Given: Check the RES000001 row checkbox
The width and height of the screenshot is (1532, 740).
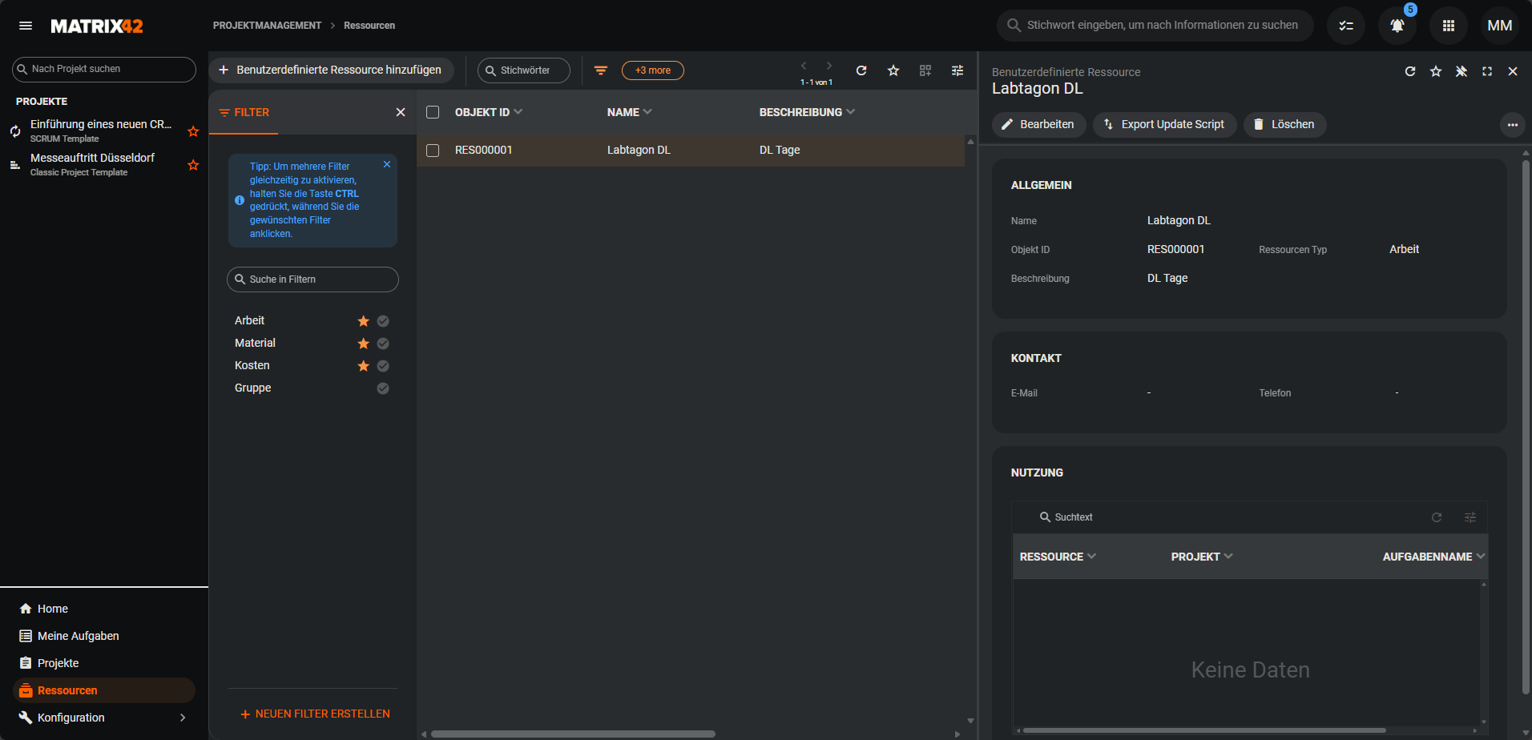Looking at the screenshot, I should coord(433,151).
